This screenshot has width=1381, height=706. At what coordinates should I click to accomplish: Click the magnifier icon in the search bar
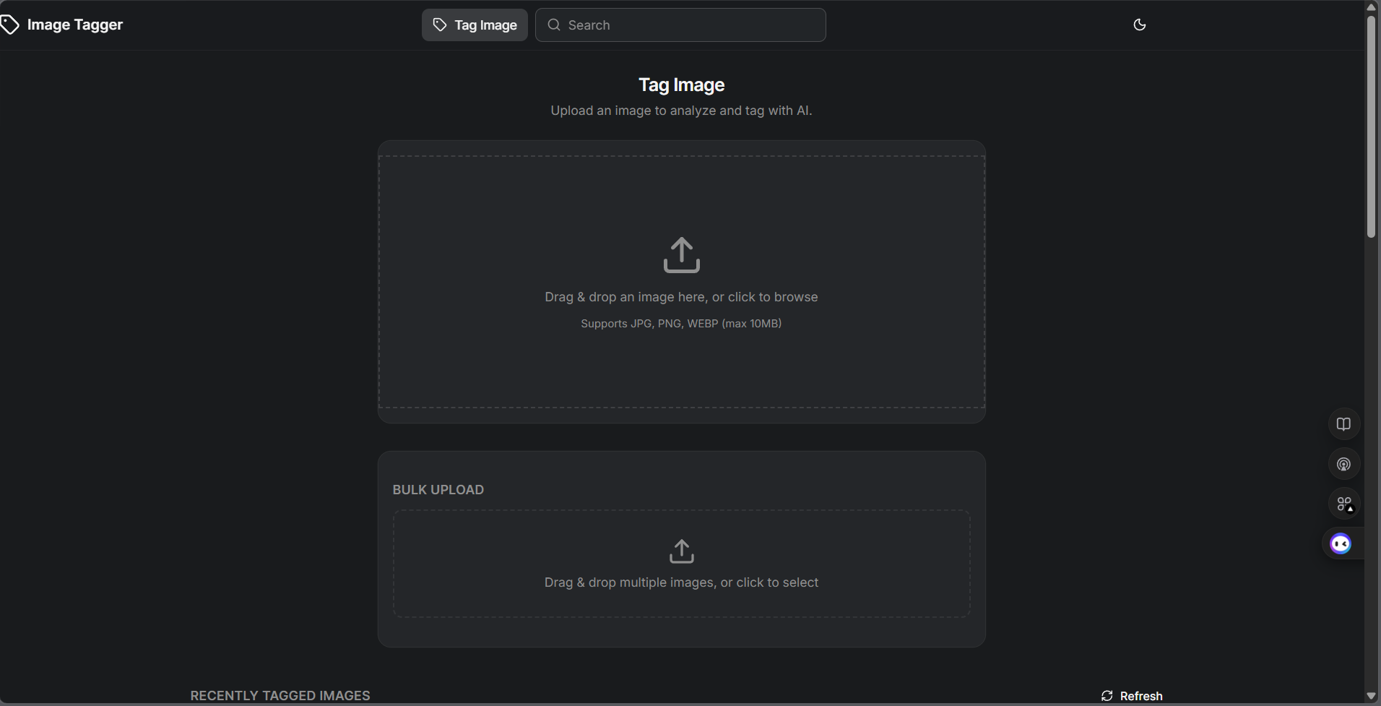[x=553, y=25]
